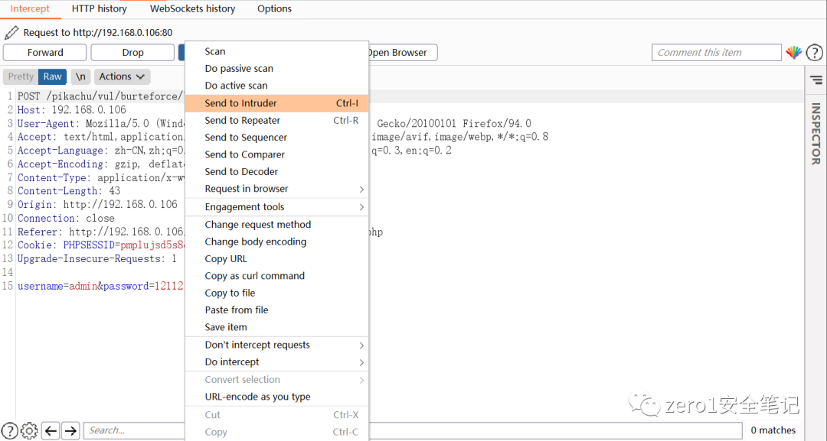Toggle the \n non-printing characters button
827x441 pixels.
(80, 77)
